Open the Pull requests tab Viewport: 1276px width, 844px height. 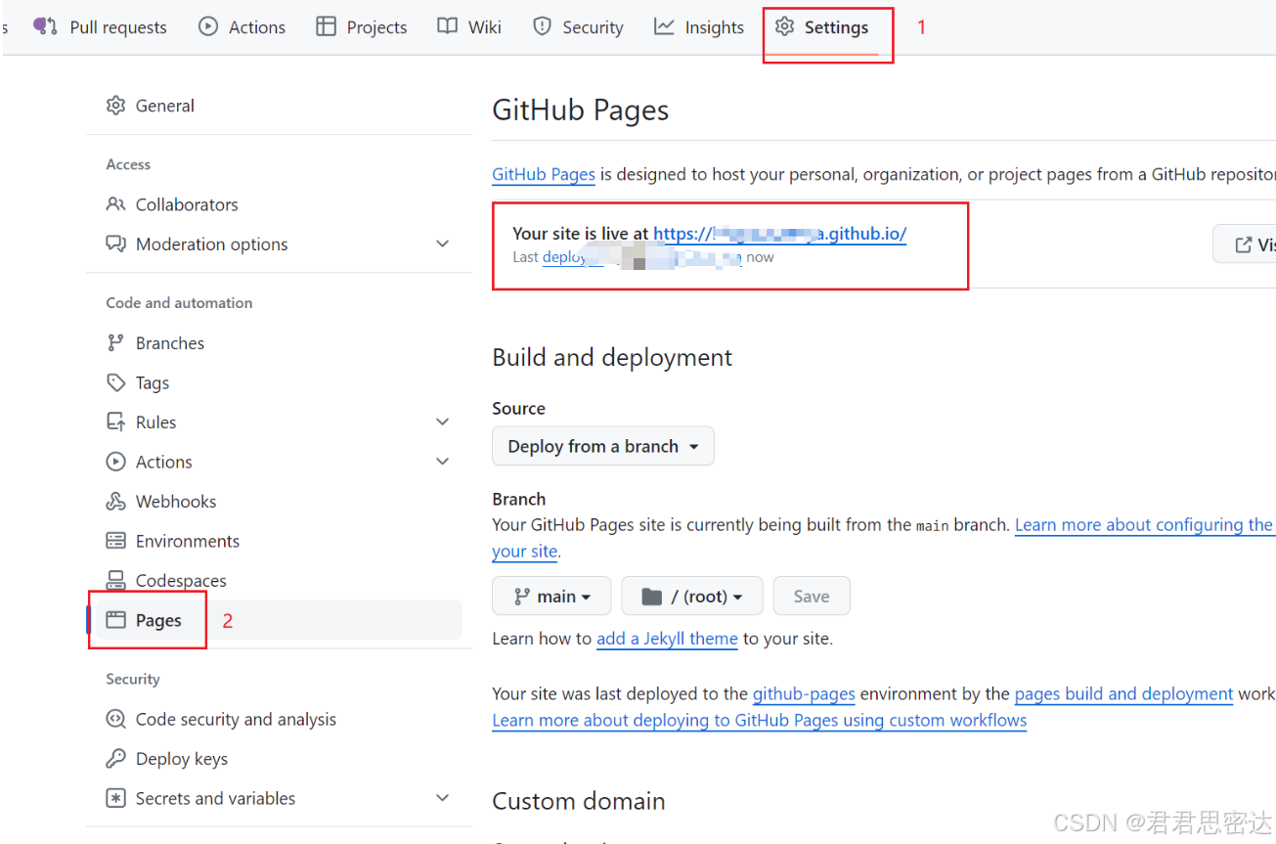coord(100,27)
